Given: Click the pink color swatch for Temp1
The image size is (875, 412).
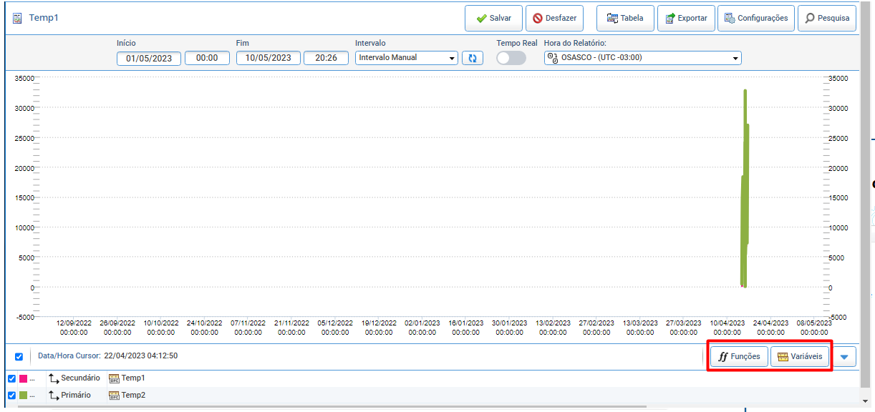Looking at the screenshot, I should coord(23,378).
